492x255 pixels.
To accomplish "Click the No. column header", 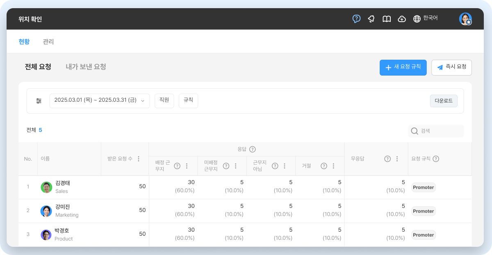I will click(x=28, y=159).
